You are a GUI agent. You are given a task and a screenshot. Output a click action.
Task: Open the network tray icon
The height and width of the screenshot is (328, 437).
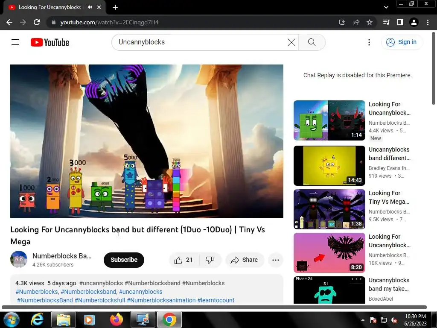[x=384, y=320]
